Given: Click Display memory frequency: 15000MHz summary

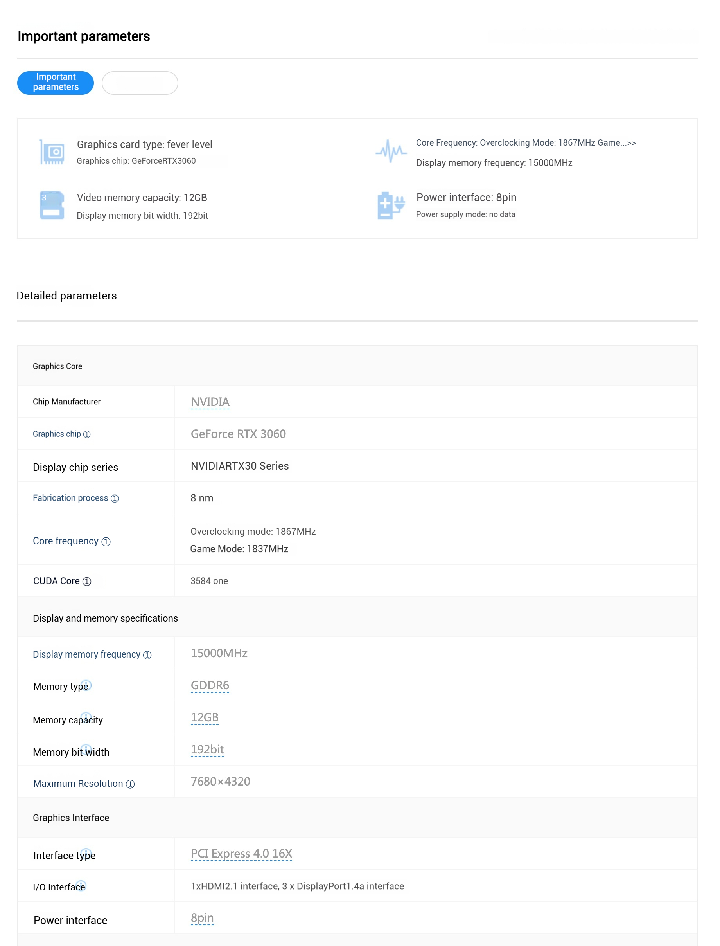Looking at the screenshot, I should (x=494, y=163).
